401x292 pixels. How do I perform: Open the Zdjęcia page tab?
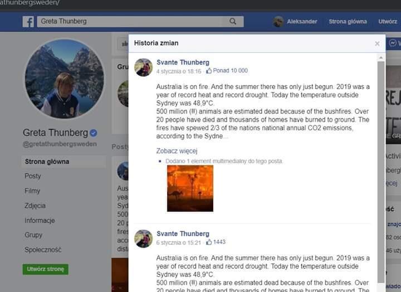35,206
